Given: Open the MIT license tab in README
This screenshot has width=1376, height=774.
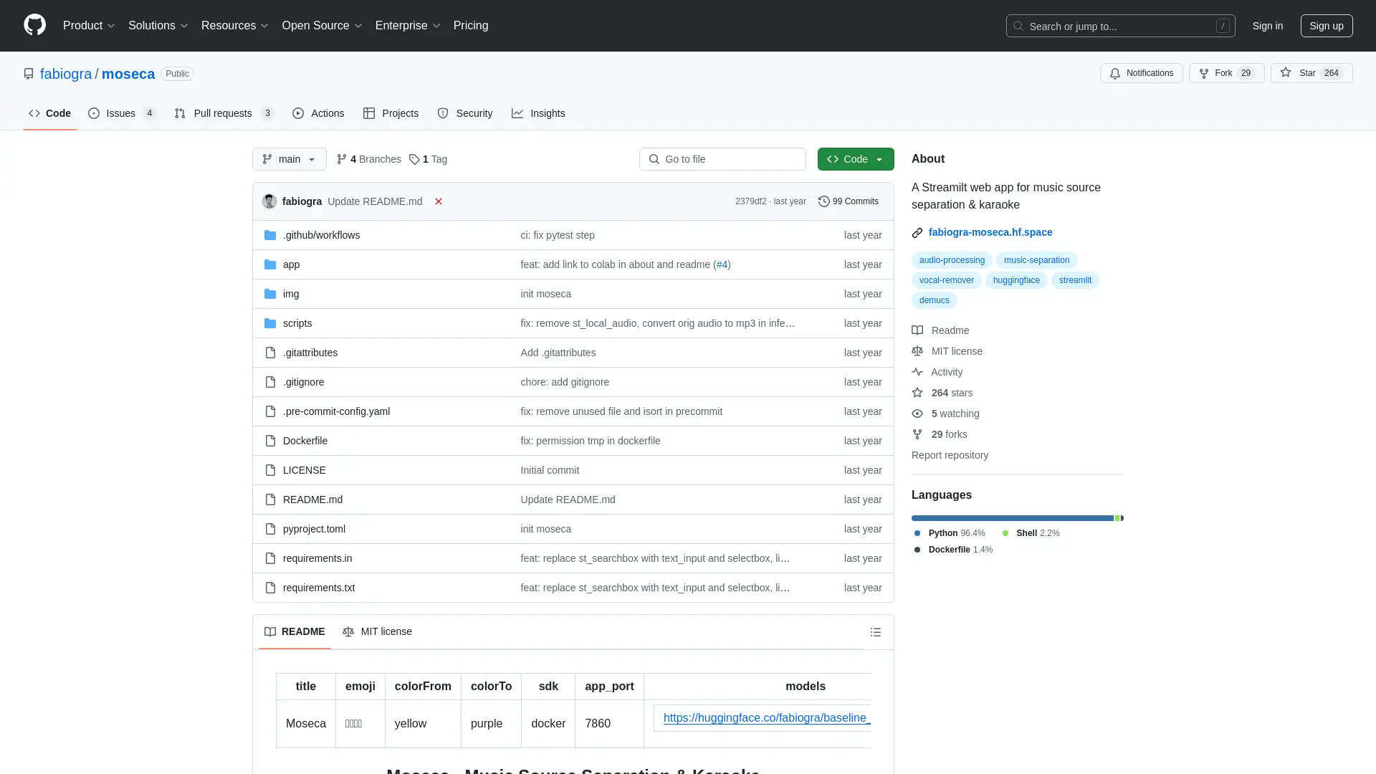Looking at the screenshot, I should [x=377, y=631].
